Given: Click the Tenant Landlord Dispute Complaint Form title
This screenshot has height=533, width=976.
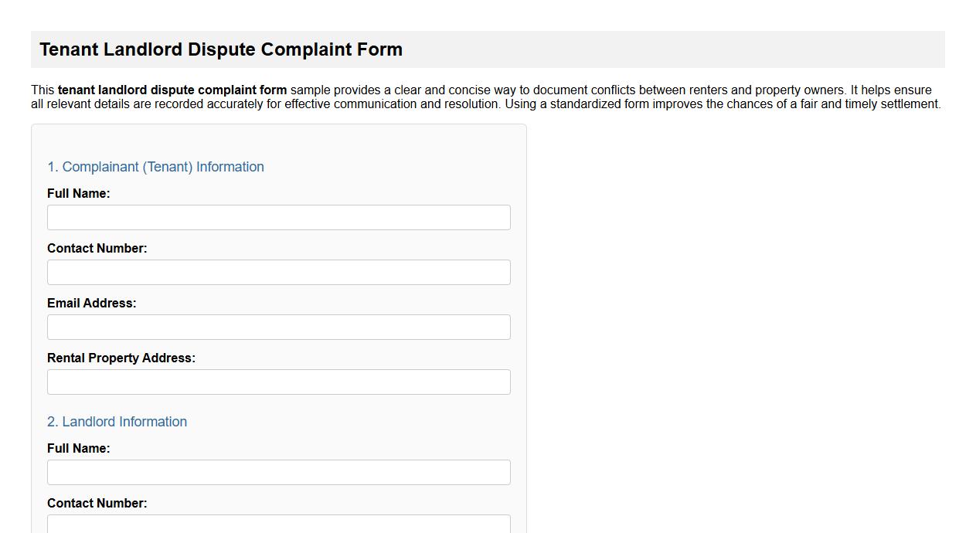Looking at the screenshot, I should 221,49.
